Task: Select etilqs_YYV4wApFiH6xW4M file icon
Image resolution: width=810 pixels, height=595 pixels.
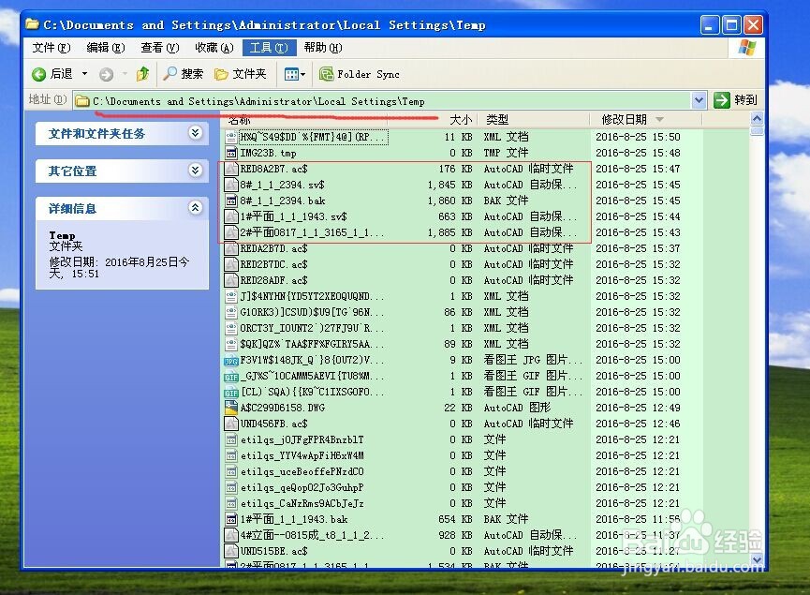Action: (231, 456)
